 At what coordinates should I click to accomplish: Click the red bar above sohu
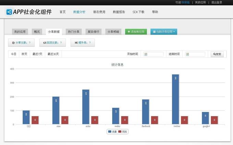click(x=95, y=120)
